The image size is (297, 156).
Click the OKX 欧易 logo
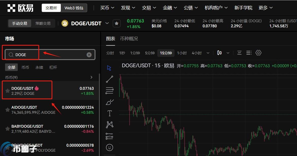coord(20,8)
